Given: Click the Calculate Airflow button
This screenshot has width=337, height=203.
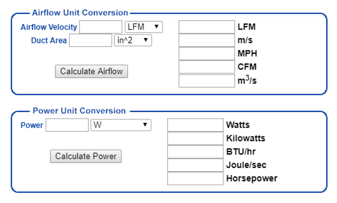Looking at the screenshot, I should (92, 71).
